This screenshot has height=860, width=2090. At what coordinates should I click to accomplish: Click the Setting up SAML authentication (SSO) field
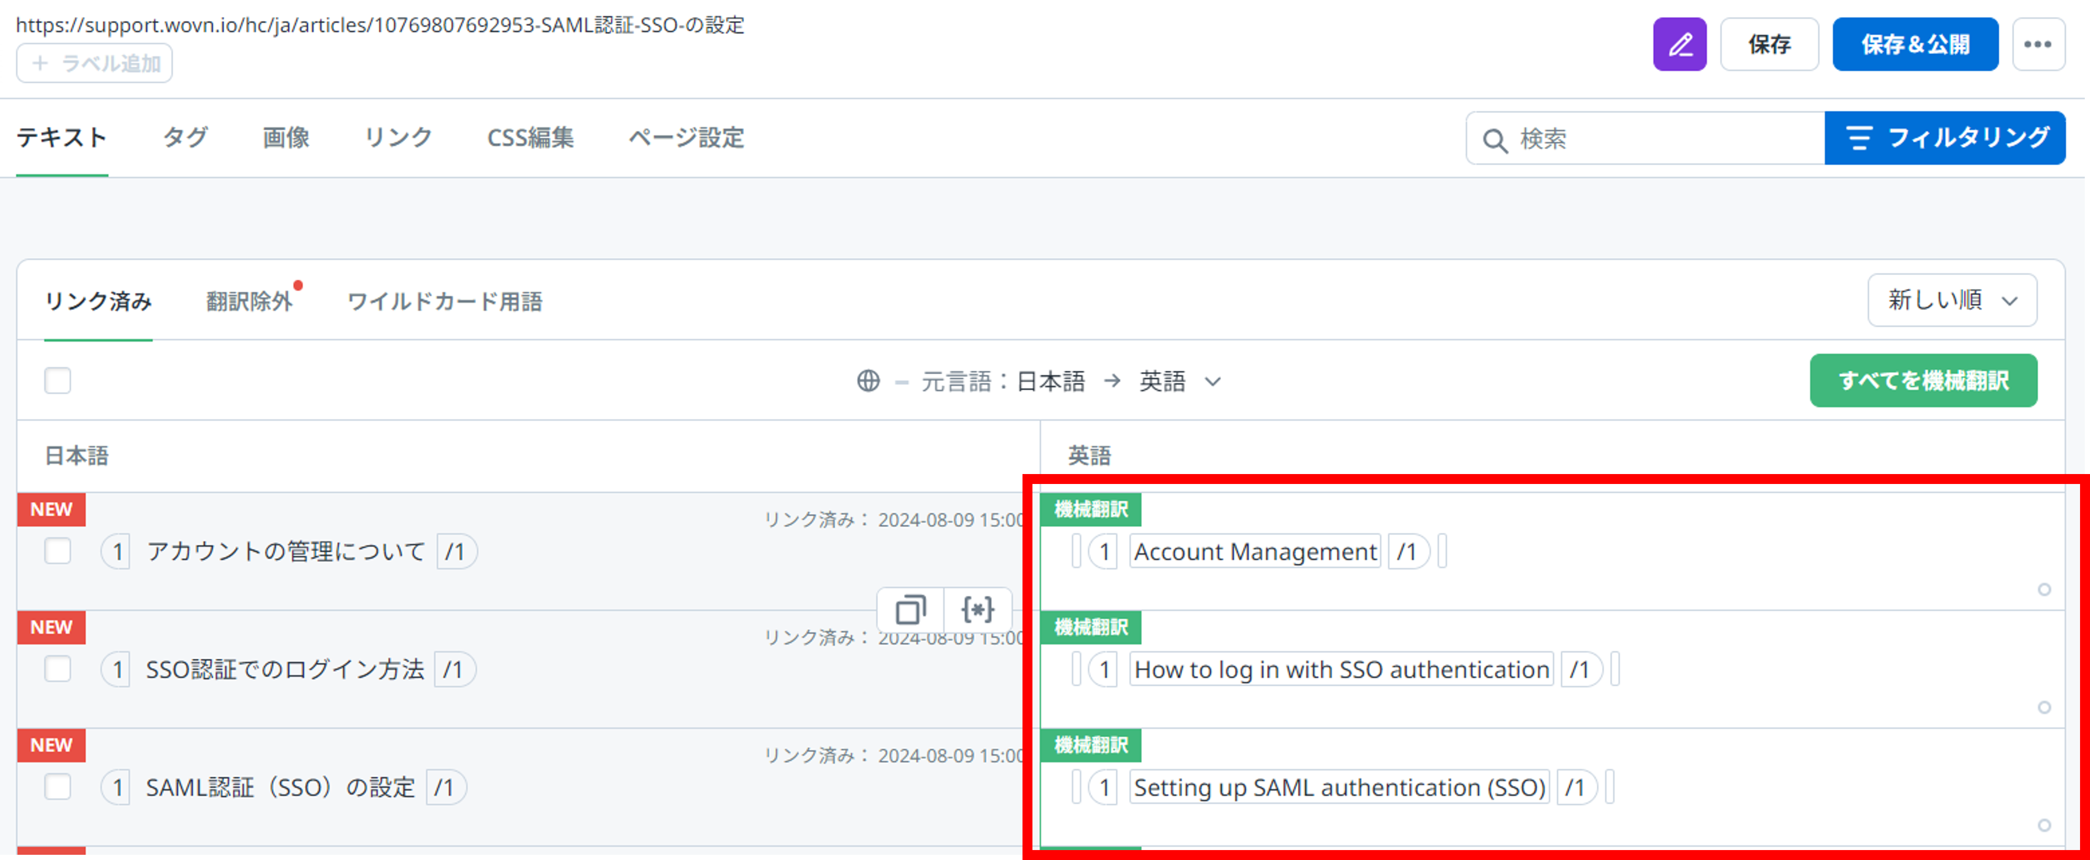[1339, 786]
